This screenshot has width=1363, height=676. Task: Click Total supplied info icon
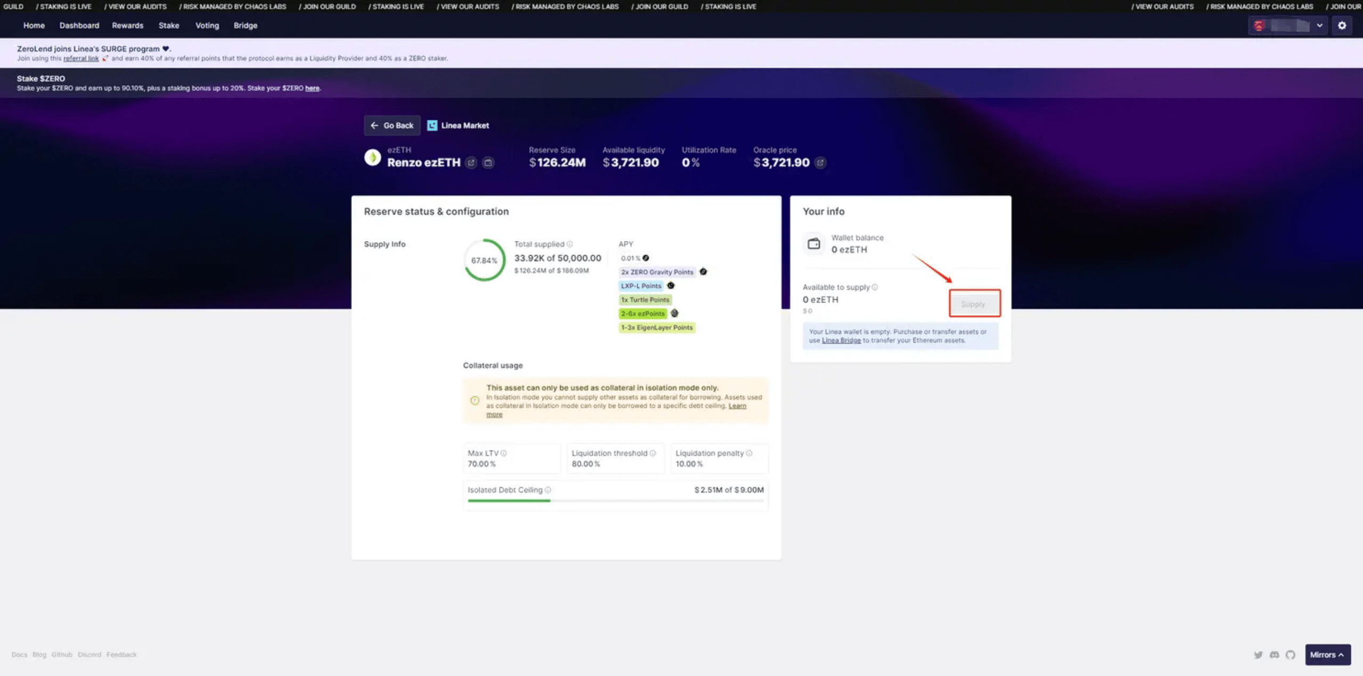pos(570,244)
